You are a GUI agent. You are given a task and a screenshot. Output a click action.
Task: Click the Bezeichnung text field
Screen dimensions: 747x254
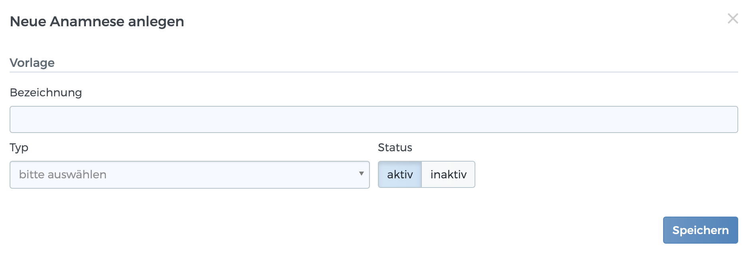tap(373, 119)
